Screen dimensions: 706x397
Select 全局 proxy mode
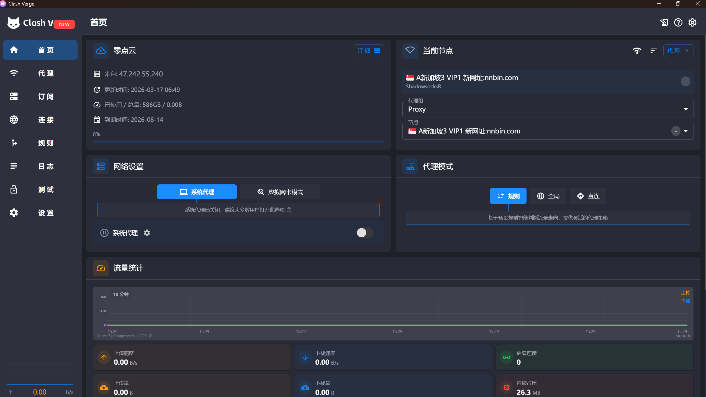548,196
